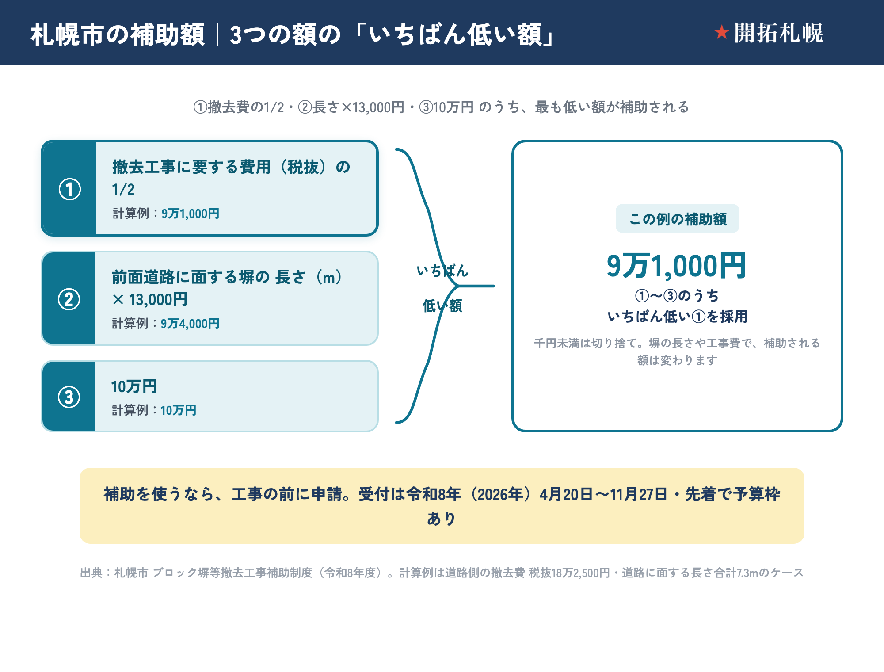Image resolution: width=884 pixels, height=672 pixels.
Task: Select the circled number ② badge
Action: (69, 299)
